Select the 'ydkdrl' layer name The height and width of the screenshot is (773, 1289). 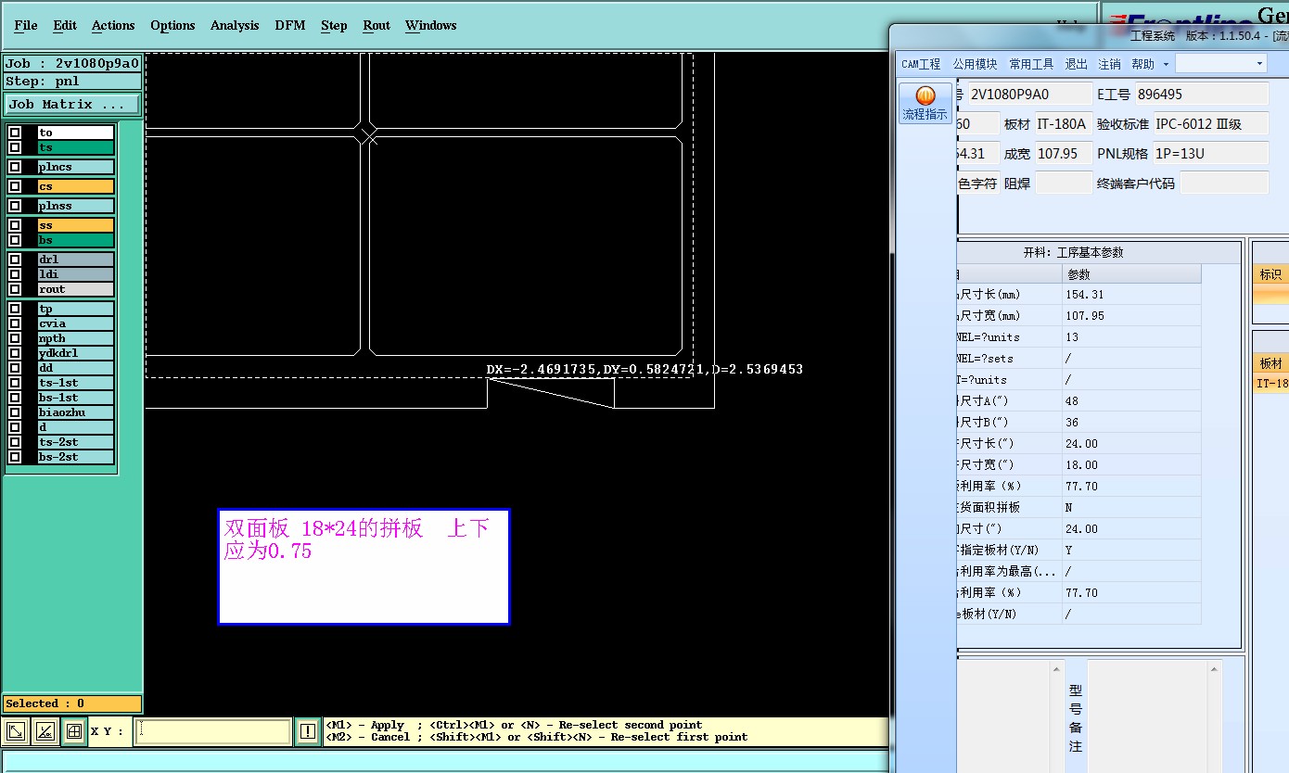tap(75, 353)
